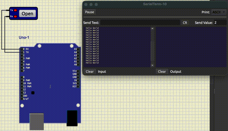This screenshot has height=131, width=228.
Task: Open the Print format dropdown
Action: [219, 12]
